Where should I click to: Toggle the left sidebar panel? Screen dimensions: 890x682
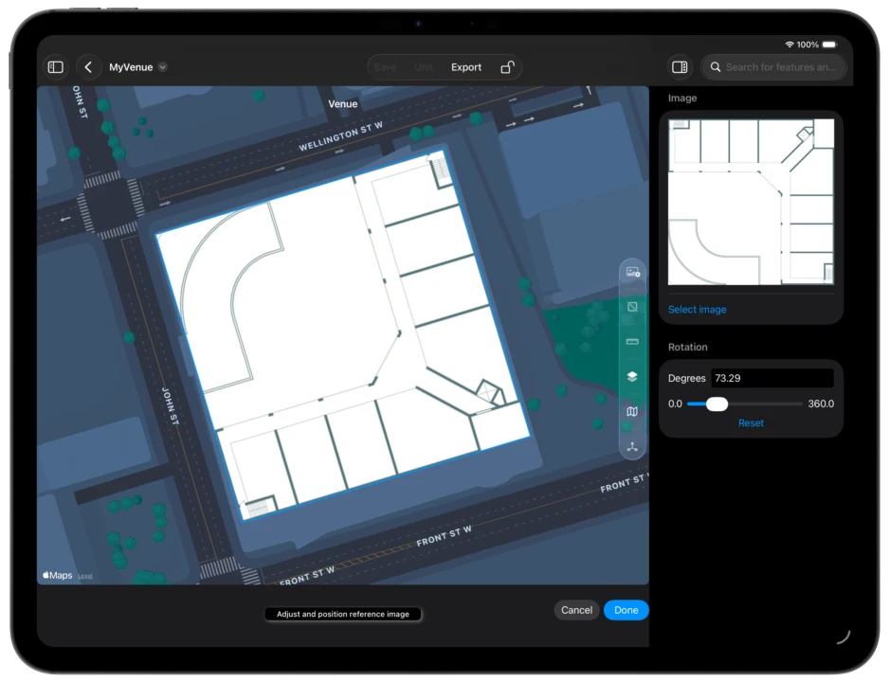click(x=56, y=67)
